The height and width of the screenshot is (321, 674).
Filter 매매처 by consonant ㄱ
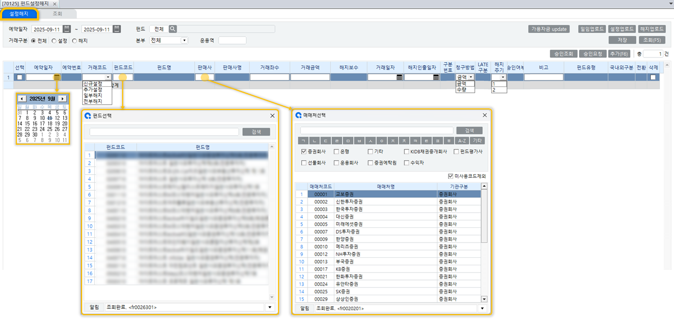(x=303, y=141)
